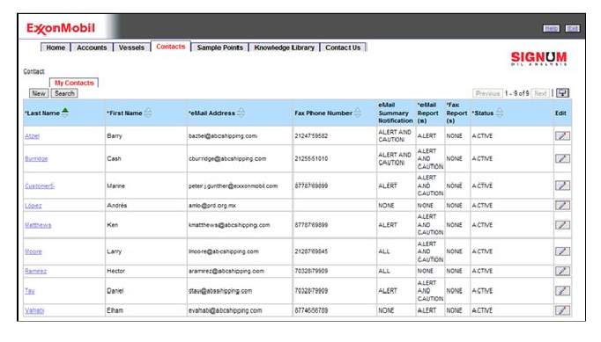This screenshot has width=601, height=342.
Task: Open the Customer5 contact link
Action: pyautogui.click(x=40, y=186)
